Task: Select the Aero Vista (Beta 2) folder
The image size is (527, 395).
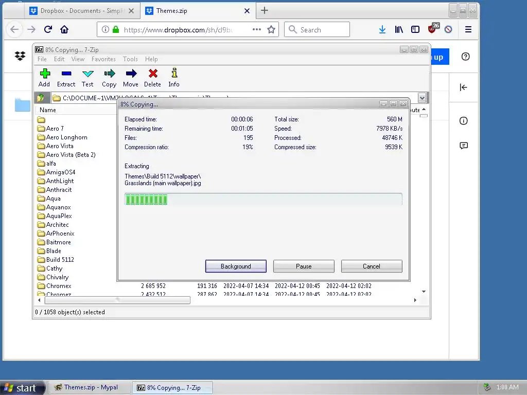Action: (x=66, y=154)
